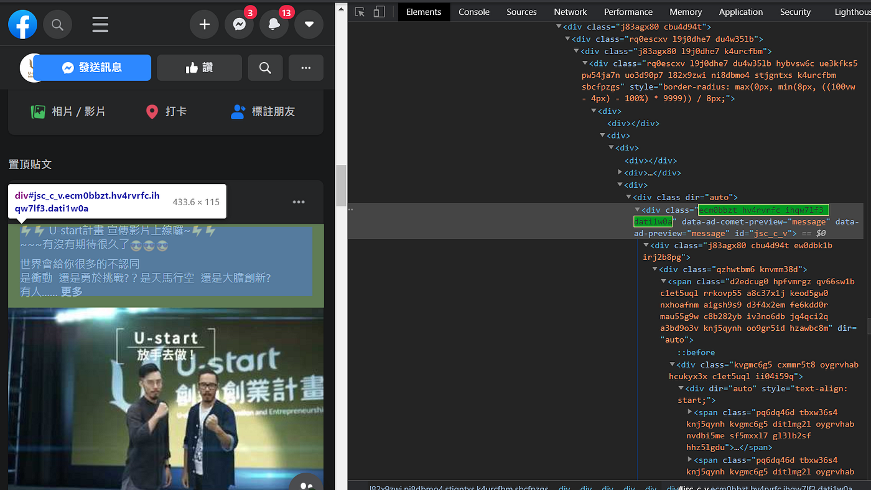The image size is (871, 490).
Task: Expand first span pq6dq46d ending …/span
Action: [690, 412]
